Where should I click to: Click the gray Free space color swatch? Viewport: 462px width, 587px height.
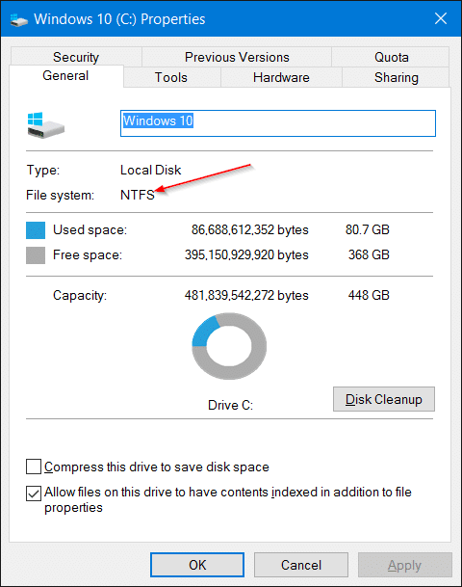pyautogui.click(x=36, y=255)
